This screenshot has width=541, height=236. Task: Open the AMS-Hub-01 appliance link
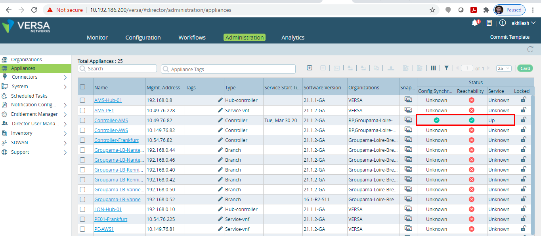(x=108, y=100)
